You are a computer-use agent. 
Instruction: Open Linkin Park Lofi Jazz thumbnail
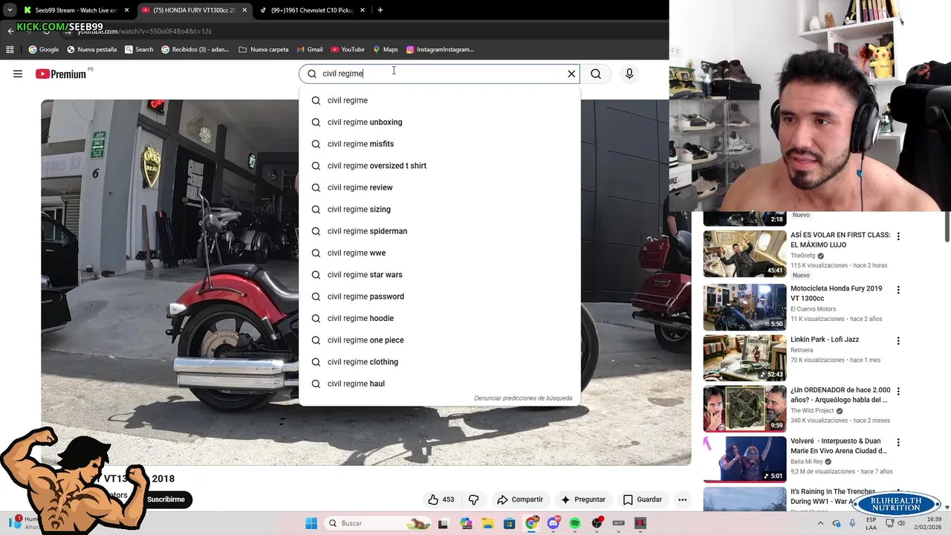(744, 358)
